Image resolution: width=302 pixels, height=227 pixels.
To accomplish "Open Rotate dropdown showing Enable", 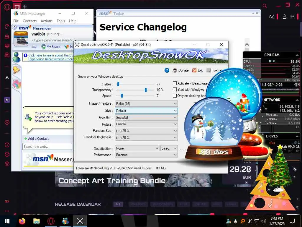I will 146,124.
